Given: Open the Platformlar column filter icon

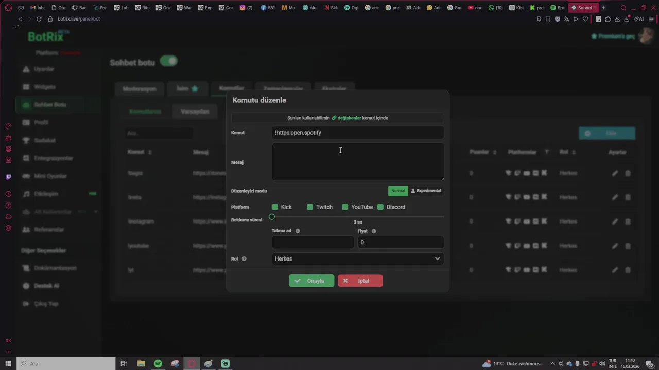Looking at the screenshot, I should click(x=547, y=152).
